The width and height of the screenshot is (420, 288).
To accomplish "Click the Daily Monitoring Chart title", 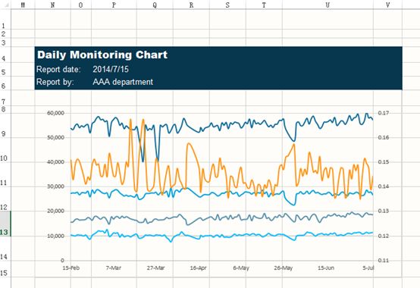I will pyautogui.click(x=102, y=55).
